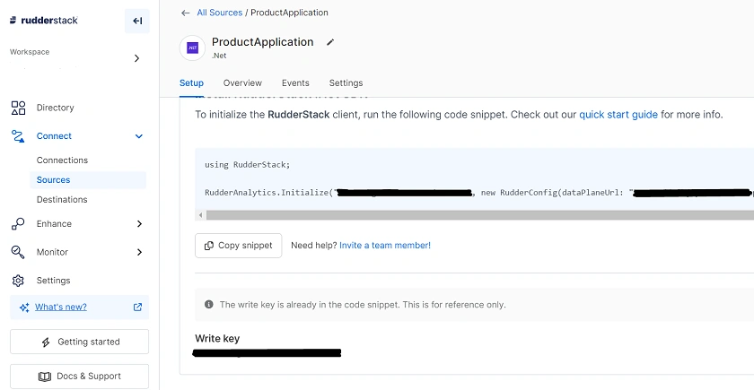The width and height of the screenshot is (754, 390).
Task: Click the 'using RudderStack;' code line
Action: [247, 165]
